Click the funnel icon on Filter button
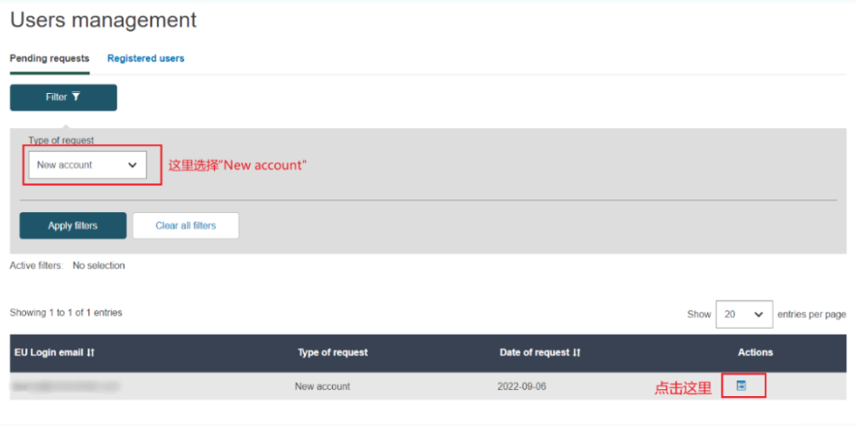Image resolution: width=856 pixels, height=426 pixels. (77, 97)
